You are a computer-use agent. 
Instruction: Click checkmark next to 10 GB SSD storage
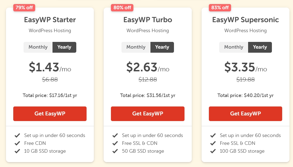(x=18, y=151)
